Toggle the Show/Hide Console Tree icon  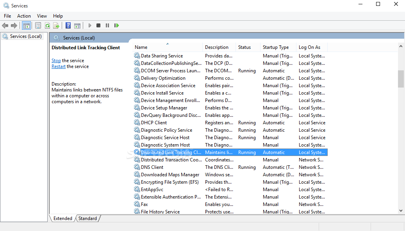[x=26, y=25]
